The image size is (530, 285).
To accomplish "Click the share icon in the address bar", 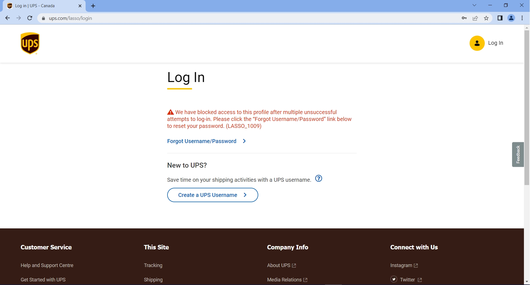I will (475, 18).
